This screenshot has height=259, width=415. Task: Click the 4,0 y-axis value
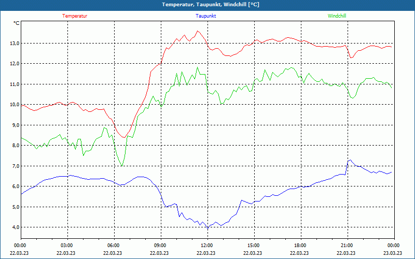point(16,227)
